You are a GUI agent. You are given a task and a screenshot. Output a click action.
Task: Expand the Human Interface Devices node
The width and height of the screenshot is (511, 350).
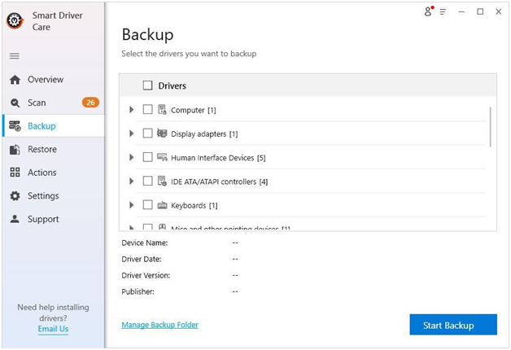[131, 157]
